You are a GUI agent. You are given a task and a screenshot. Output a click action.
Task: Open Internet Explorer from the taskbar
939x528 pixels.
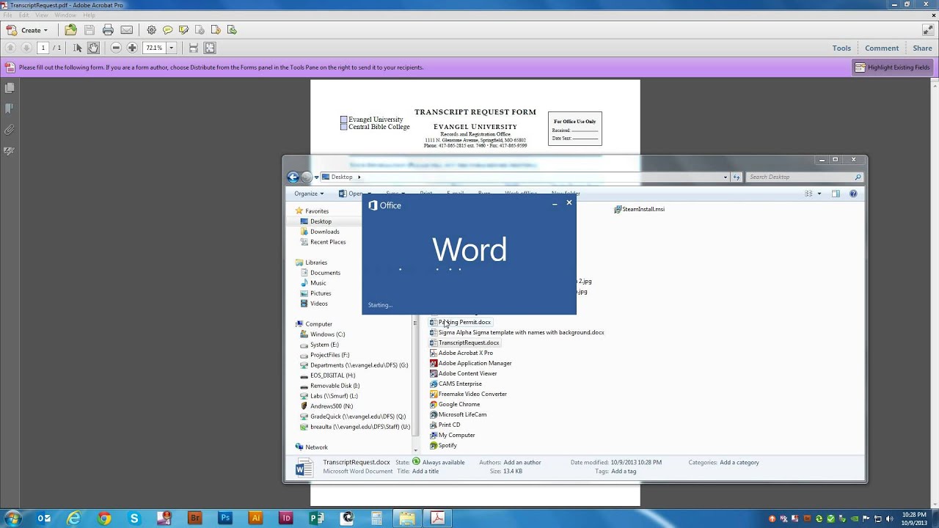[x=74, y=518]
